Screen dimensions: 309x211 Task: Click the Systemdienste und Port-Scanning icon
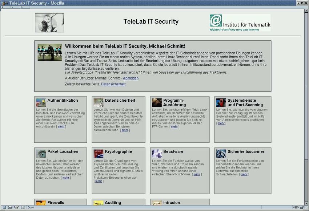[221, 102]
